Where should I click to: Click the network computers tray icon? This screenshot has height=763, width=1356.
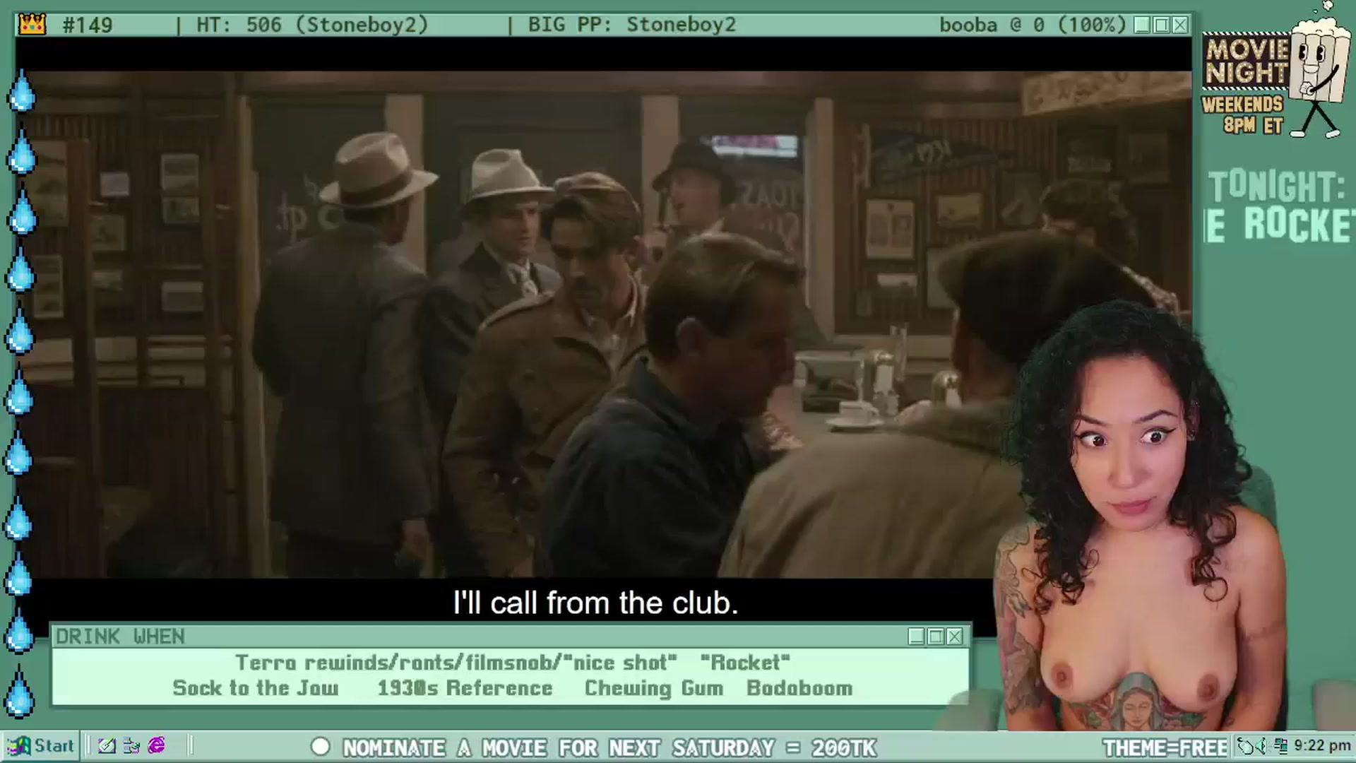[x=1281, y=746]
